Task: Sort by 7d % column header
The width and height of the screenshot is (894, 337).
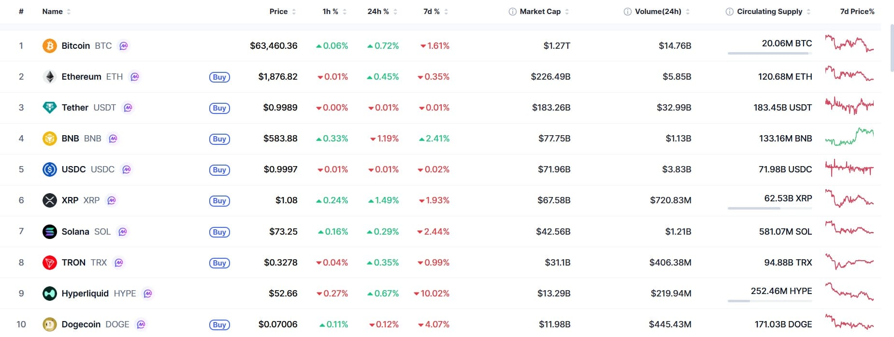Action: [x=432, y=12]
